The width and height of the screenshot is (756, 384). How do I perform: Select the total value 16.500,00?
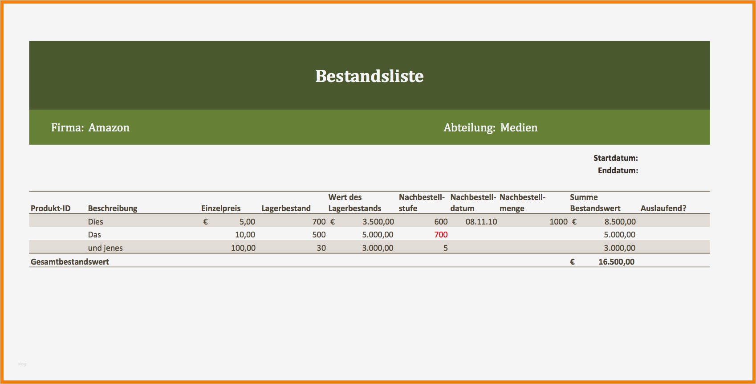click(616, 261)
